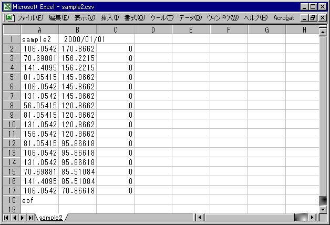Click vertical scrollbar down arrow
Screen dimensions: 330x225
pos(323,209)
